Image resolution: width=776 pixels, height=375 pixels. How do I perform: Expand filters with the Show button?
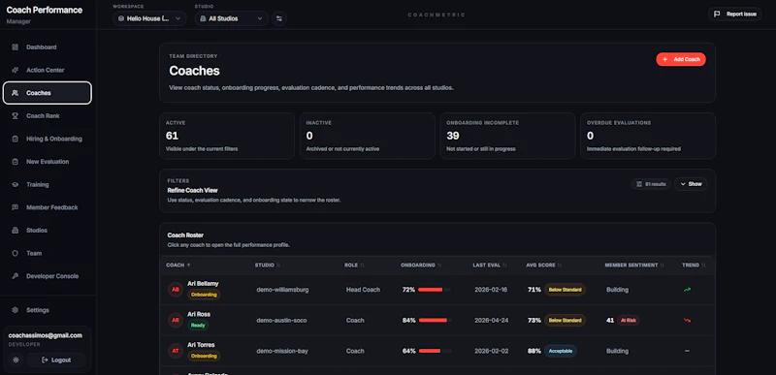click(691, 184)
